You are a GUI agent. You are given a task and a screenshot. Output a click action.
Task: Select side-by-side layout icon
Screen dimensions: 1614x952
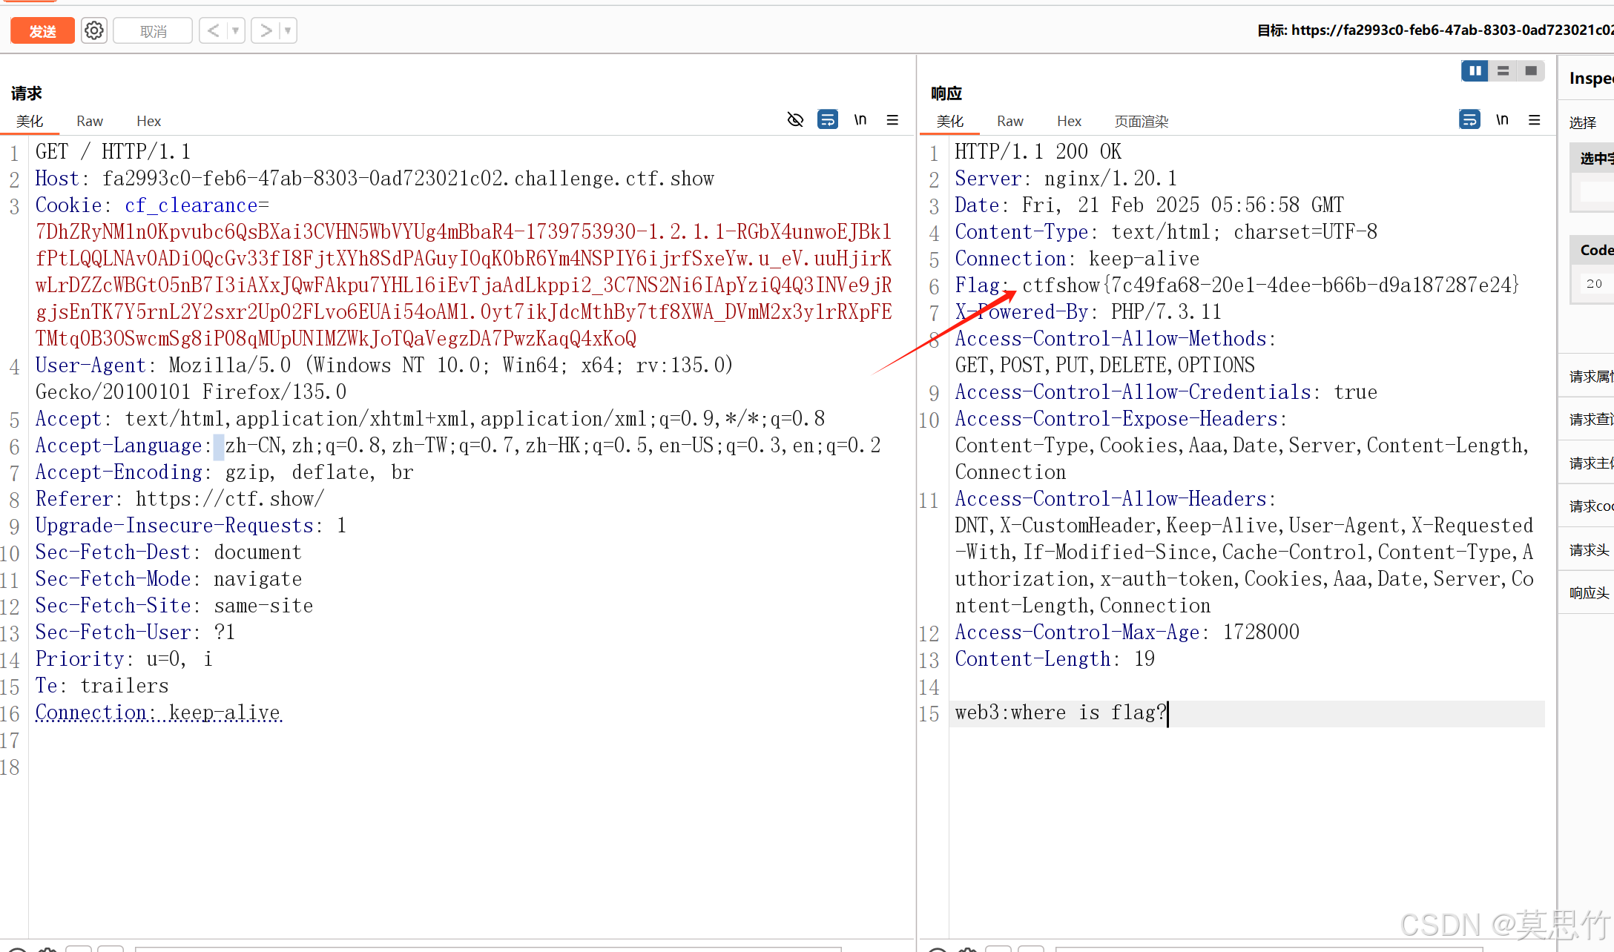click(x=1475, y=70)
